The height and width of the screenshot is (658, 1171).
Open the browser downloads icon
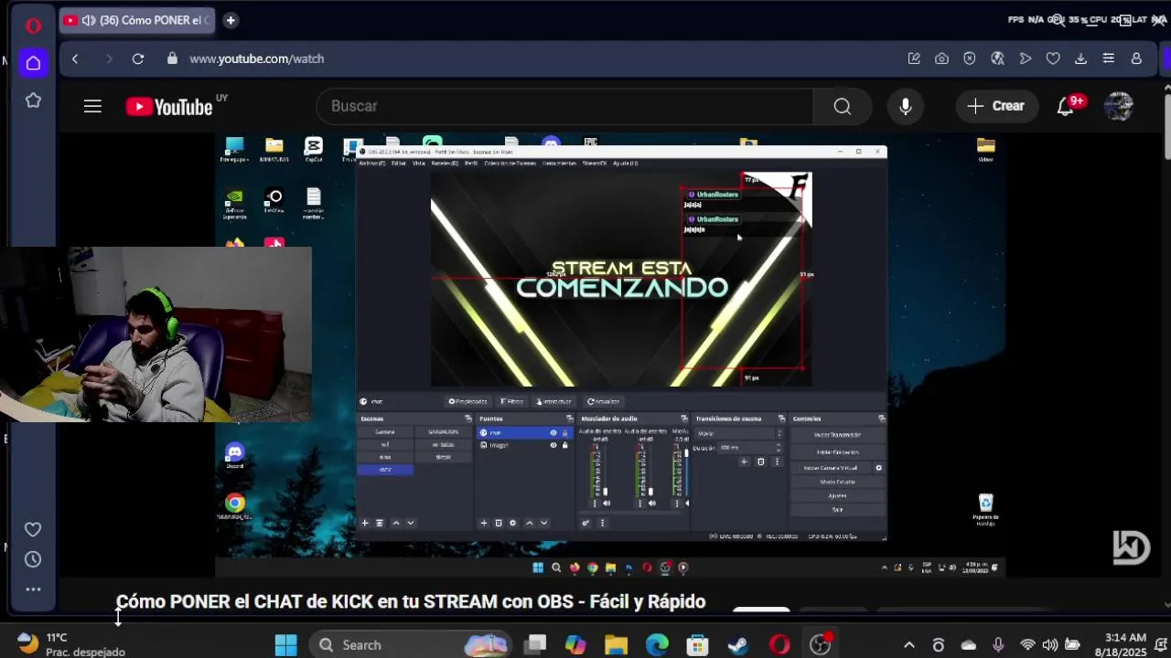[x=1080, y=58]
